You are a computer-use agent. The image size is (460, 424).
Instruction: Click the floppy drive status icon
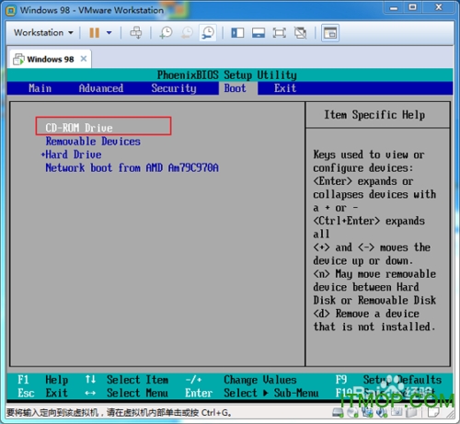pyautogui.click(x=397, y=413)
